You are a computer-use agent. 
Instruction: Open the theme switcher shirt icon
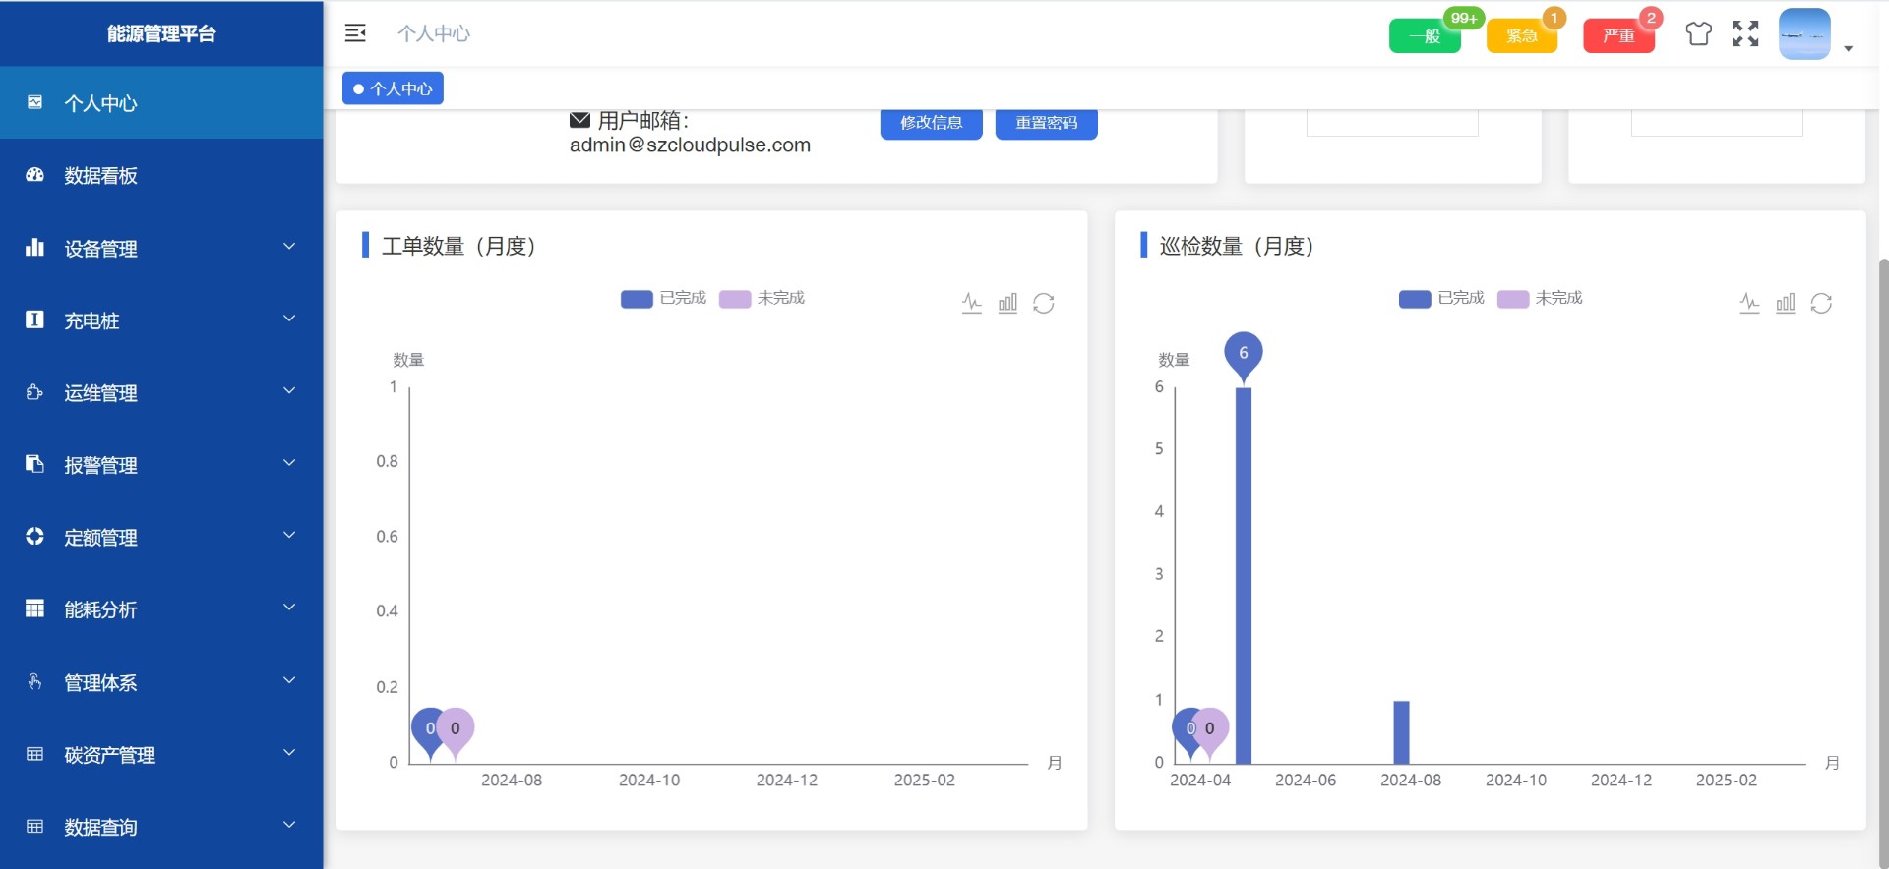click(1698, 34)
